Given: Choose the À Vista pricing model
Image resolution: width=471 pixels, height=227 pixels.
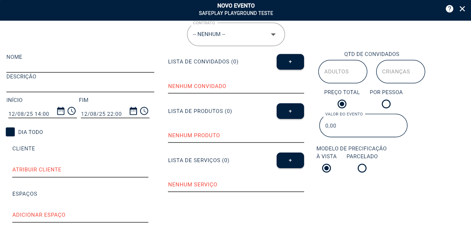Looking at the screenshot, I should point(326,168).
